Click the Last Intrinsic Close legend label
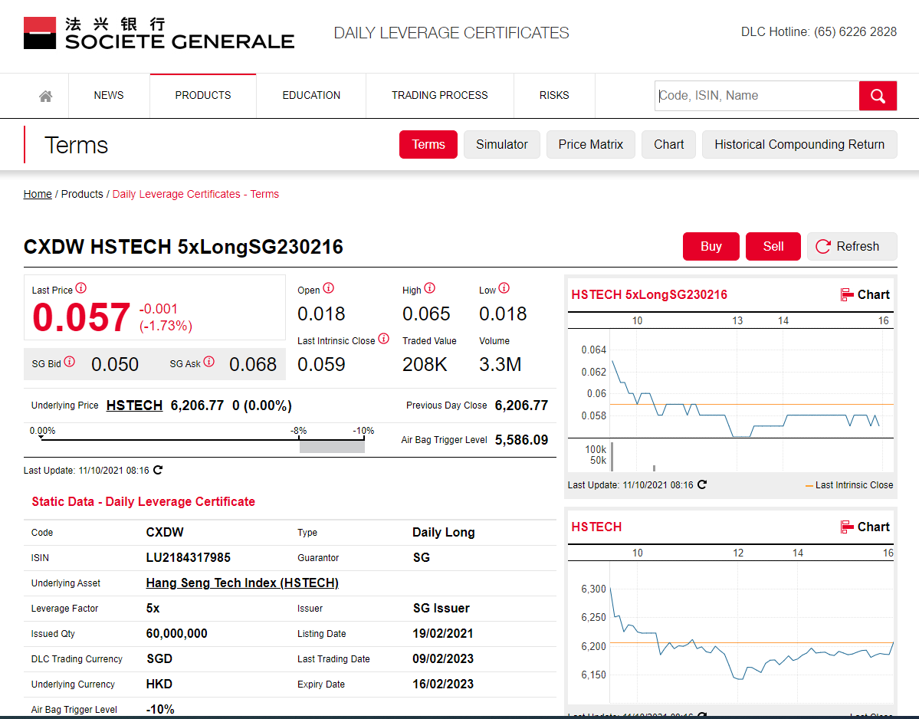Image resolution: width=919 pixels, height=719 pixels. point(854,485)
